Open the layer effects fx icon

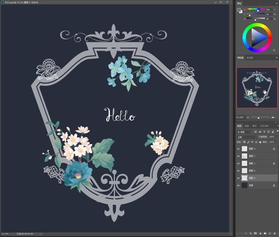click(x=251, y=233)
